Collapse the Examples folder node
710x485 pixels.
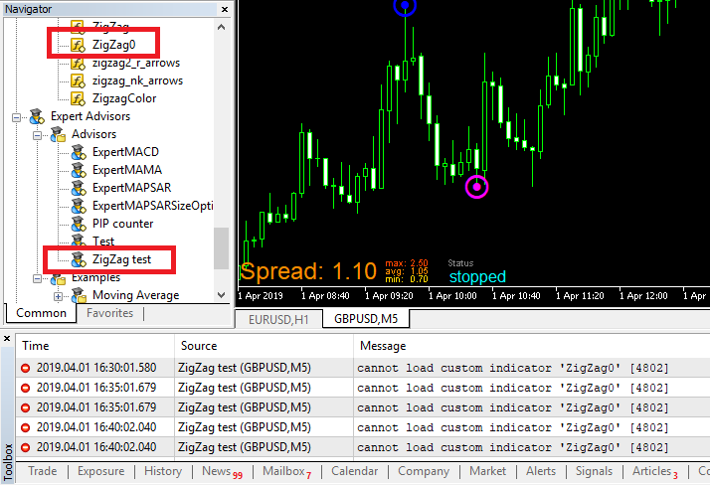coord(37,278)
